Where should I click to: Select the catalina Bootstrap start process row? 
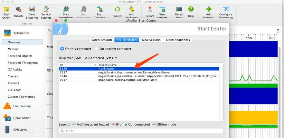pos(139,80)
